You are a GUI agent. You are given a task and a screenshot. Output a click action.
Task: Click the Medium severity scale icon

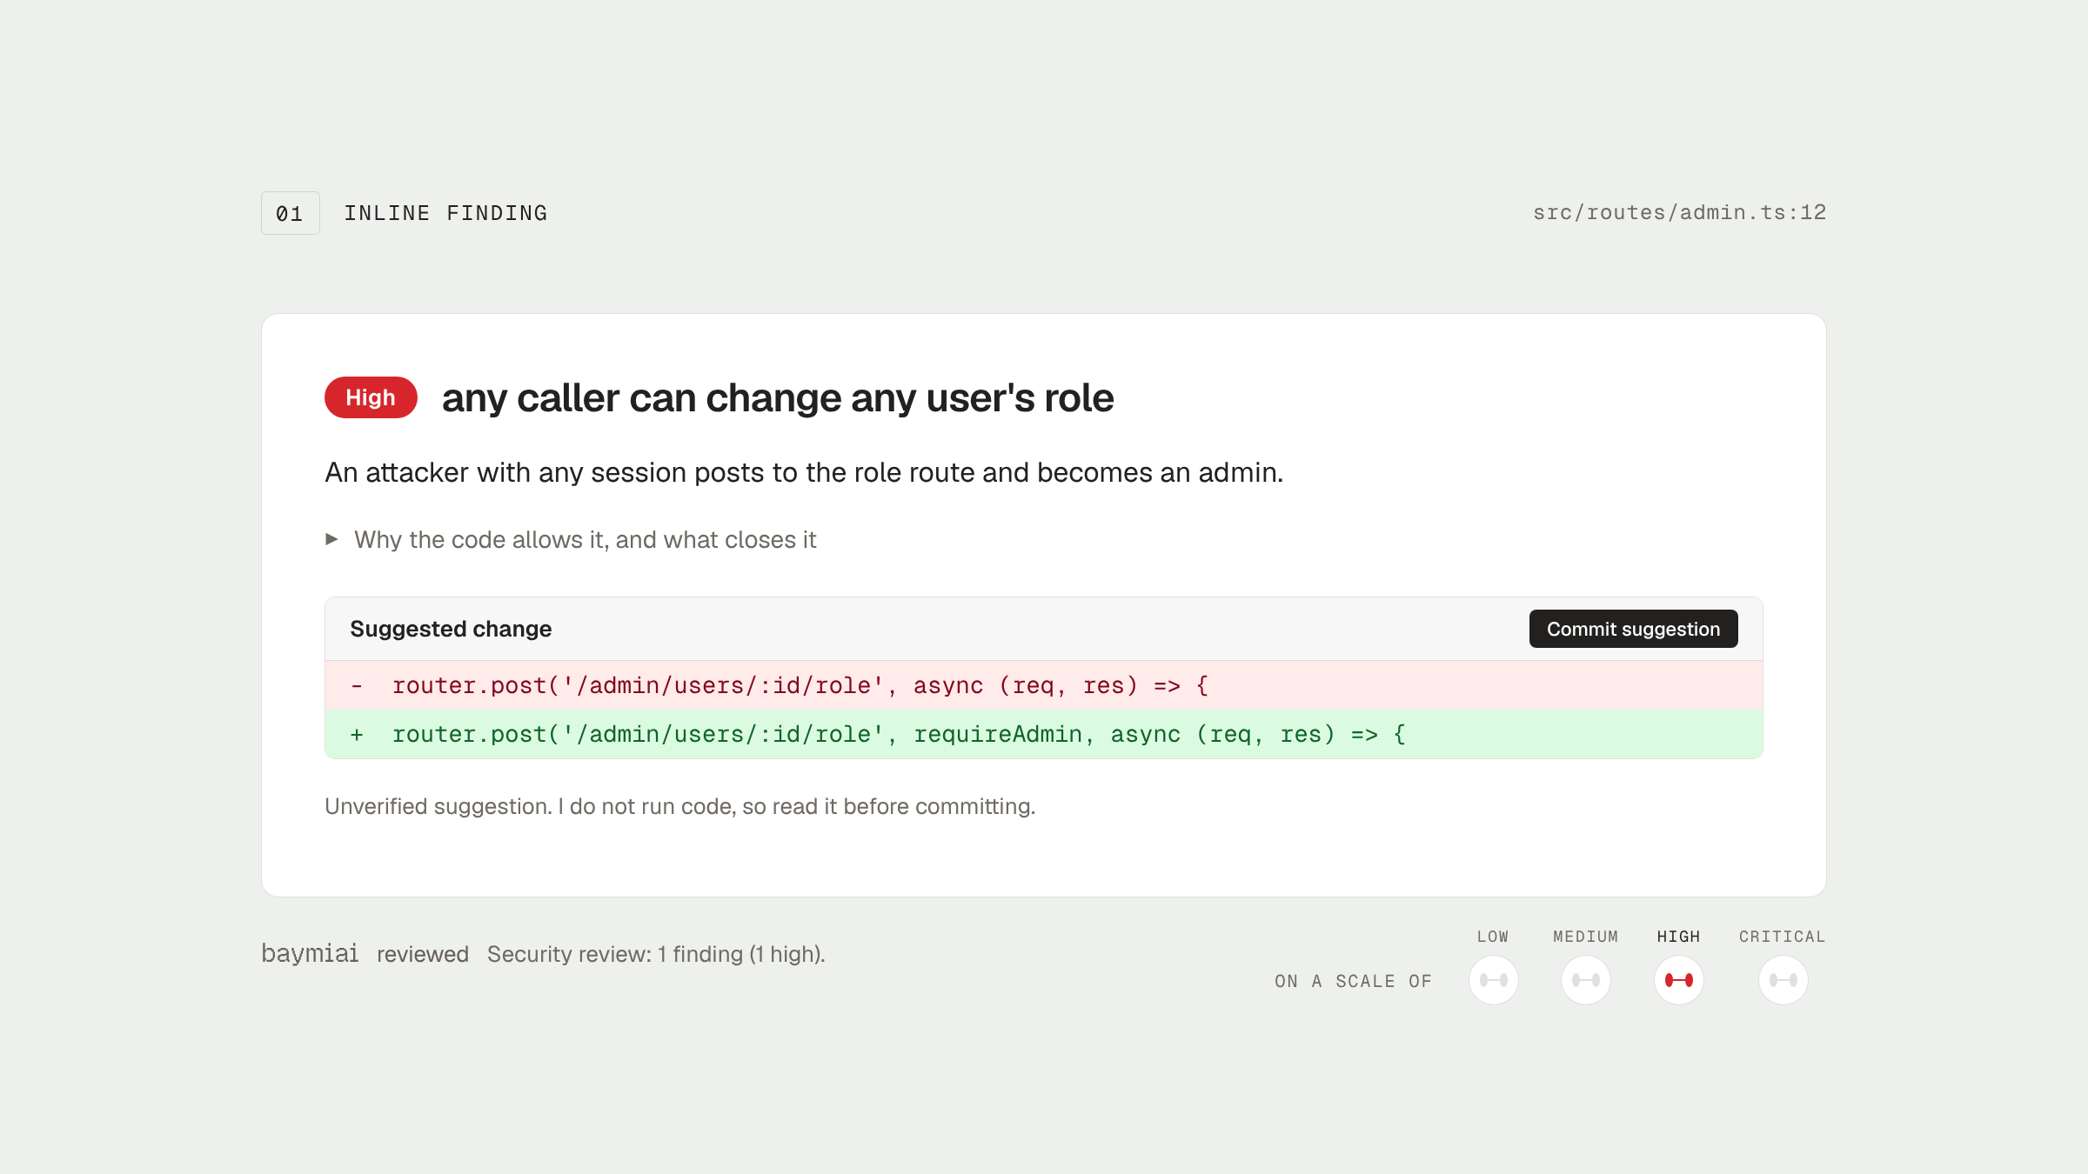(x=1585, y=980)
